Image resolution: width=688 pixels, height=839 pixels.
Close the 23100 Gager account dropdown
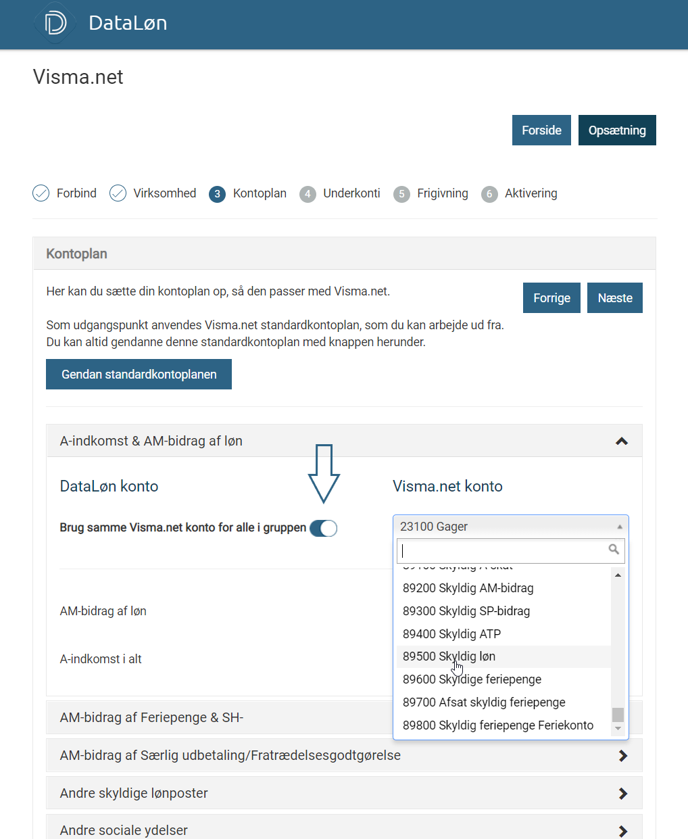619,527
